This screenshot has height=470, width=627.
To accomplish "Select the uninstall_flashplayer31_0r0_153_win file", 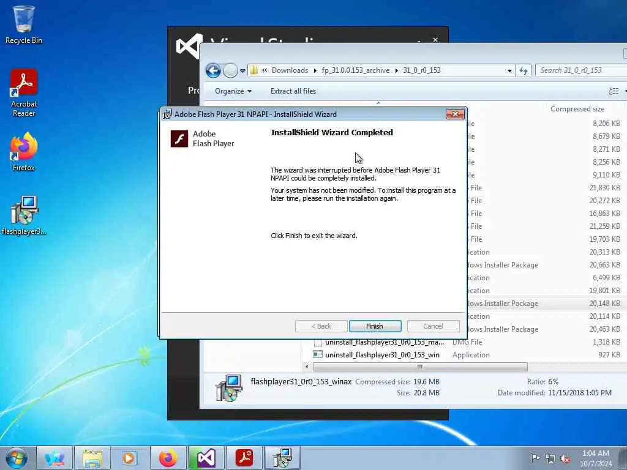I will [382, 355].
